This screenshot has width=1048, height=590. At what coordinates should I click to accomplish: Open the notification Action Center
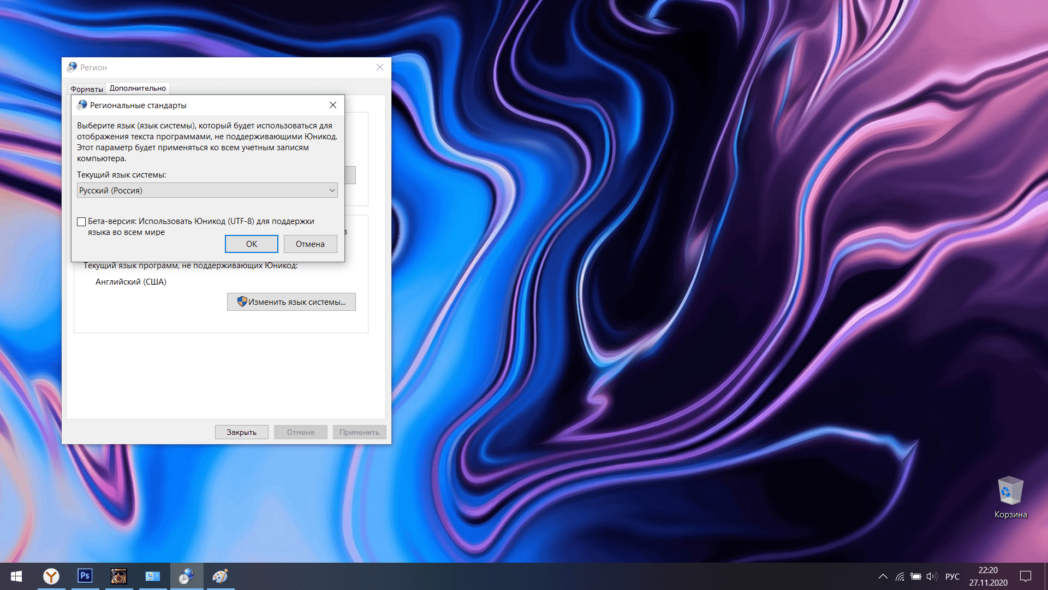point(1026,576)
